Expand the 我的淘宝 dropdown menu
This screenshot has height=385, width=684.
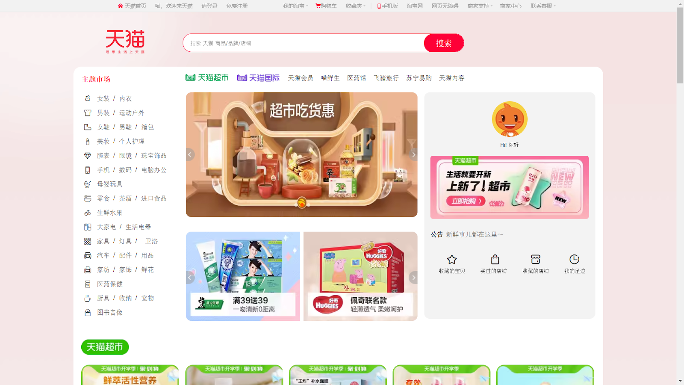click(x=295, y=6)
